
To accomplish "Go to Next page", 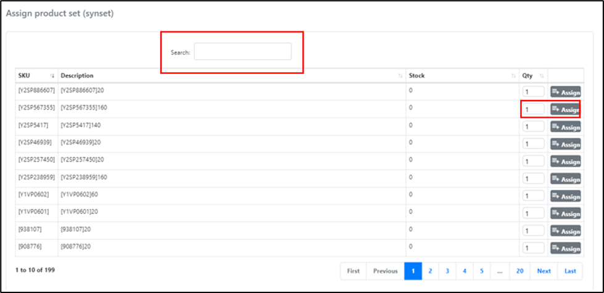I will tap(544, 271).
